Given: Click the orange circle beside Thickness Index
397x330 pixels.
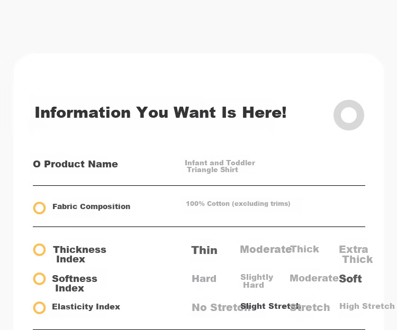Looking at the screenshot, I should 40,250.
